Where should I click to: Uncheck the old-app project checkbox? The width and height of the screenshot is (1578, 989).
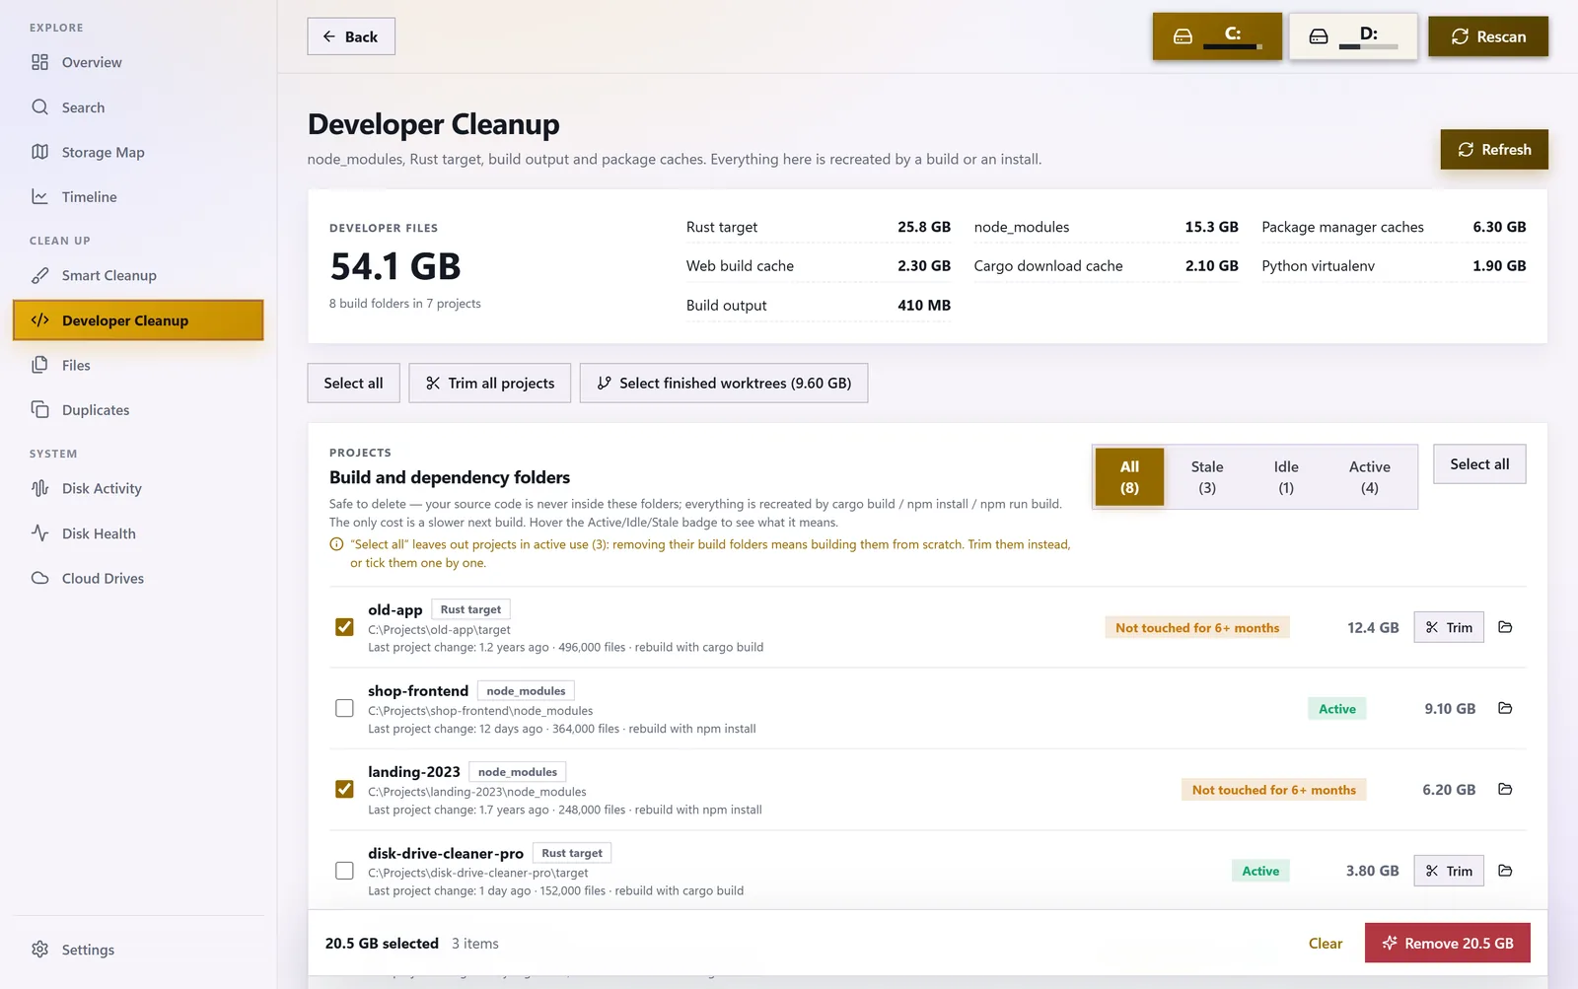pyautogui.click(x=344, y=627)
